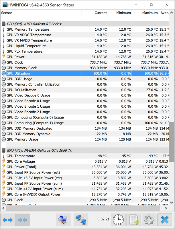Select GPU Computing (Compute 1) Usage row

click(x=85, y=123)
